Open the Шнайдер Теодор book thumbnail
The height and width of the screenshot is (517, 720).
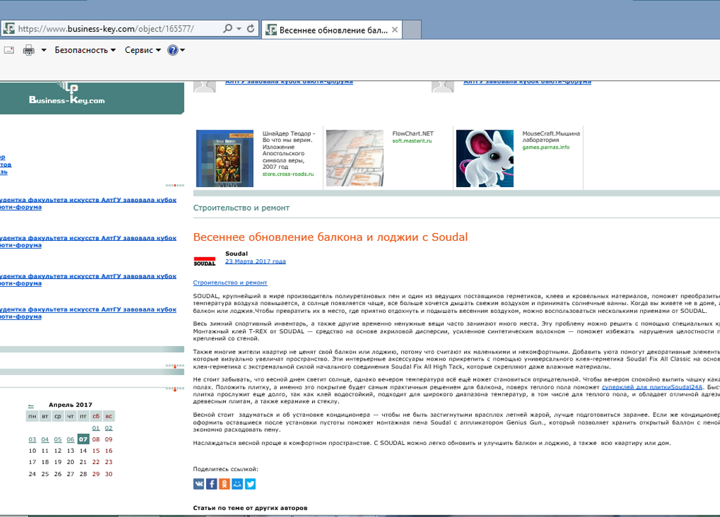[x=225, y=158]
